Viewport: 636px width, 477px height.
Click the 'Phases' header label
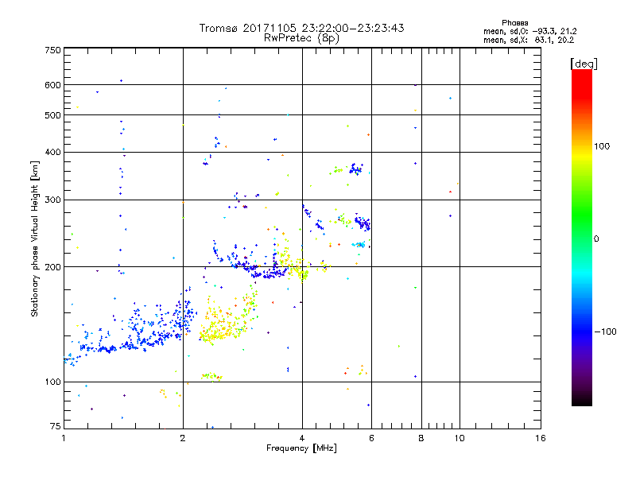pyautogui.click(x=514, y=23)
